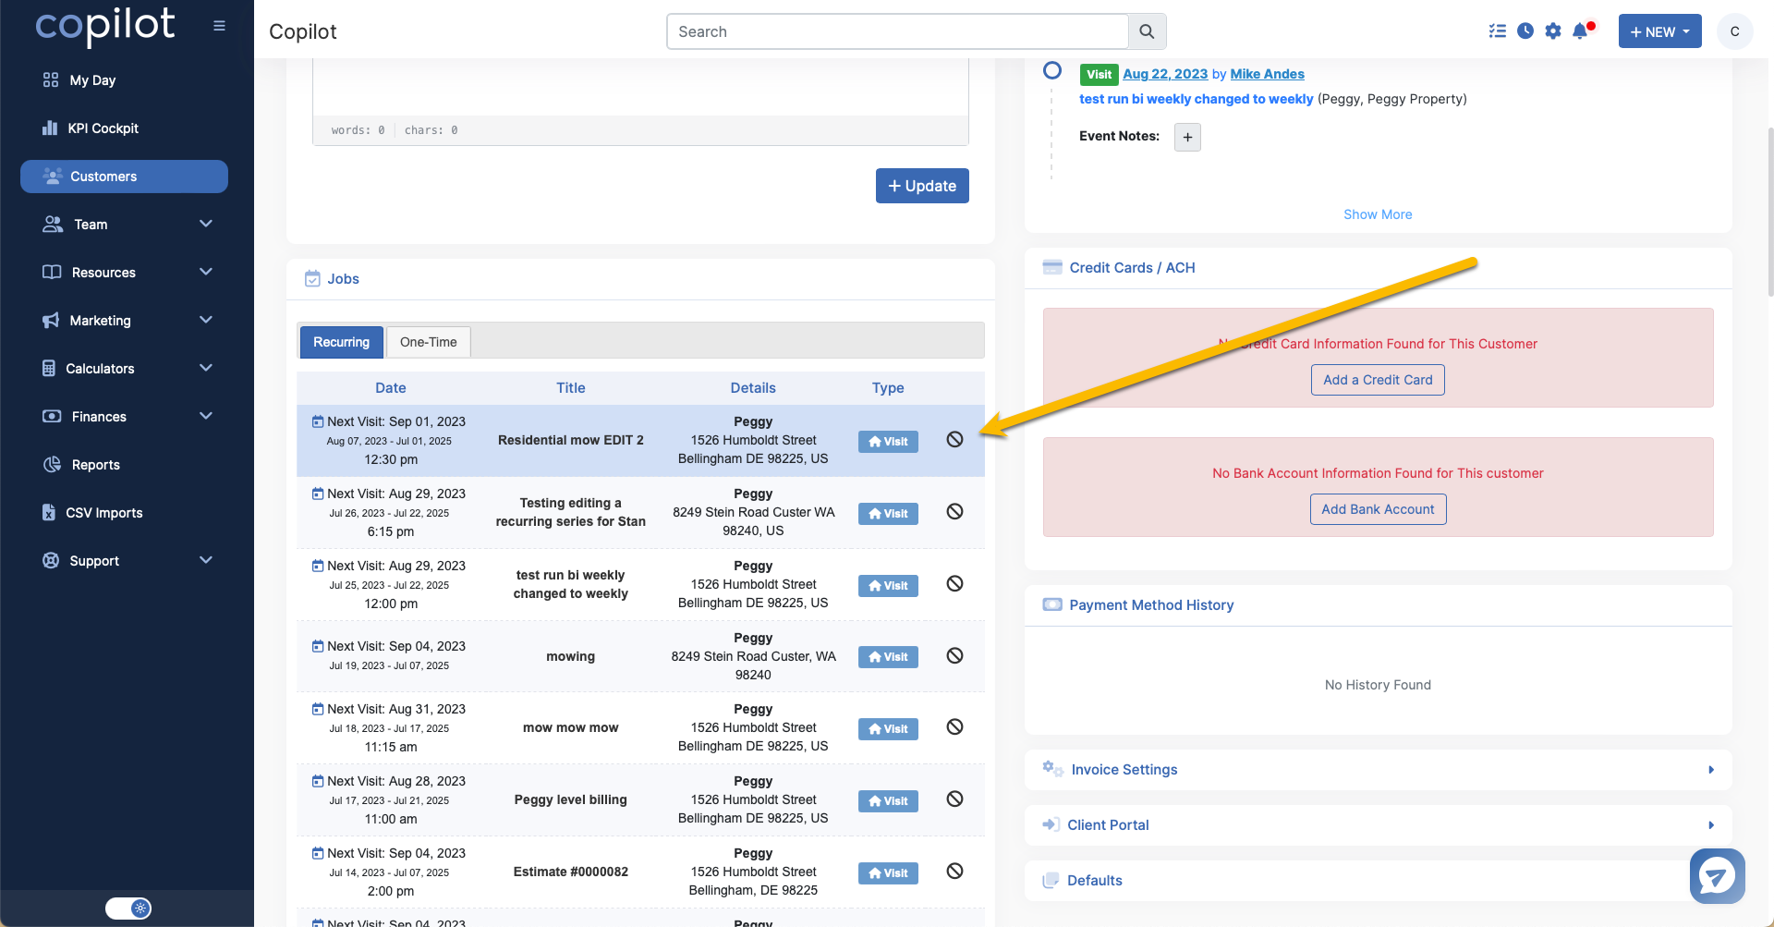Select the Recurring jobs tab
1774x927 pixels.
coord(341,342)
